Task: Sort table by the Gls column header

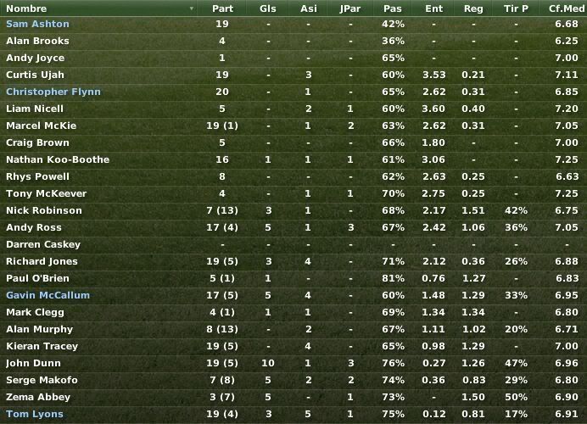Action: 268,8
